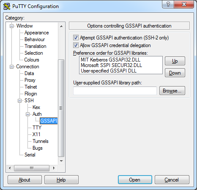The image size is (197, 190).
Task: Click the Browse... button
Action: pos(172,91)
